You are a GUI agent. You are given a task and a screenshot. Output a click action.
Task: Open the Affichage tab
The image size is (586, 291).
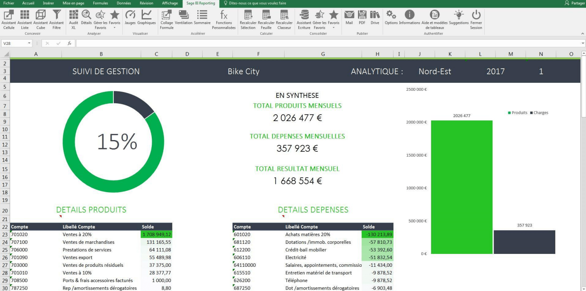[x=170, y=3]
